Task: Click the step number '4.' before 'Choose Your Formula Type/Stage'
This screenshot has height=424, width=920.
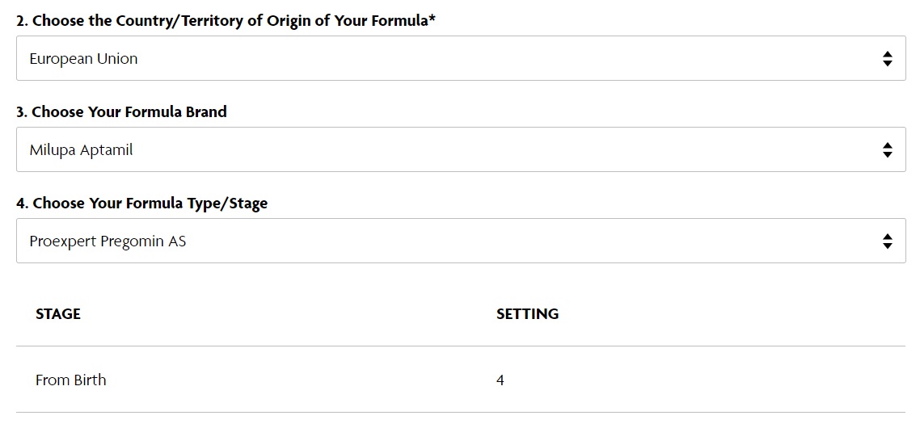Action: pyautogui.click(x=23, y=204)
